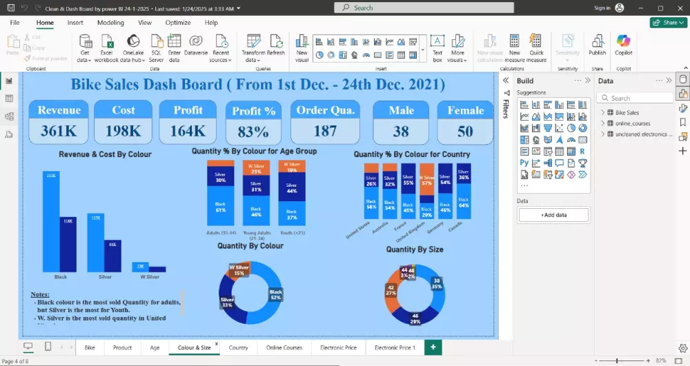Save the report using the title bar icon
Image resolution: width=690 pixels, height=366 pixels.
click(11, 8)
